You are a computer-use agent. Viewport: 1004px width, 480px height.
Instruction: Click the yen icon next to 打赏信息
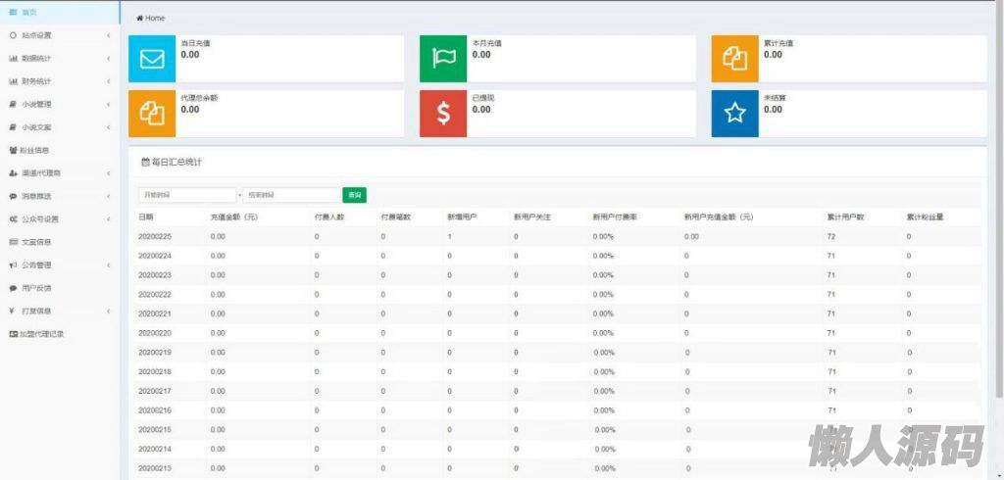[13, 312]
